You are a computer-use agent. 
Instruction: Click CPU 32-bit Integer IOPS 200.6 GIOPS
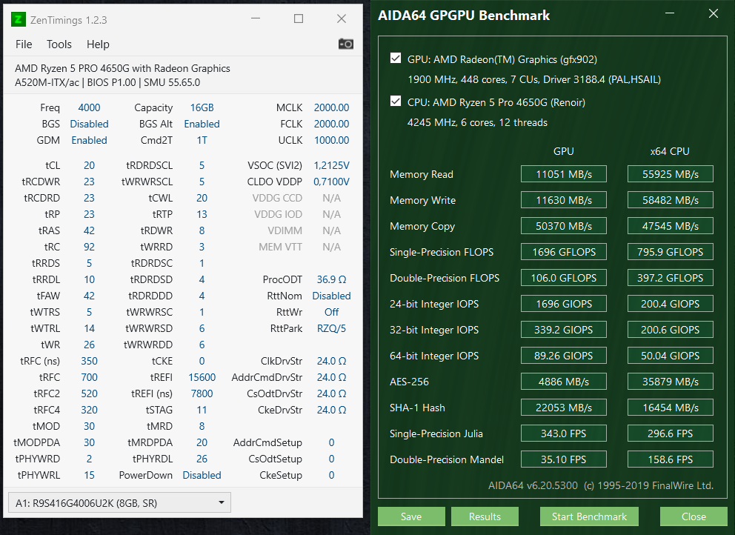click(x=671, y=330)
